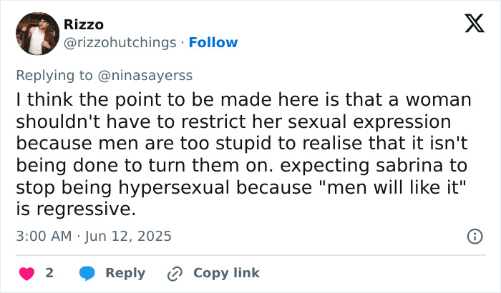Click the X logo icon
This screenshot has height=293, width=501.
click(x=470, y=25)
